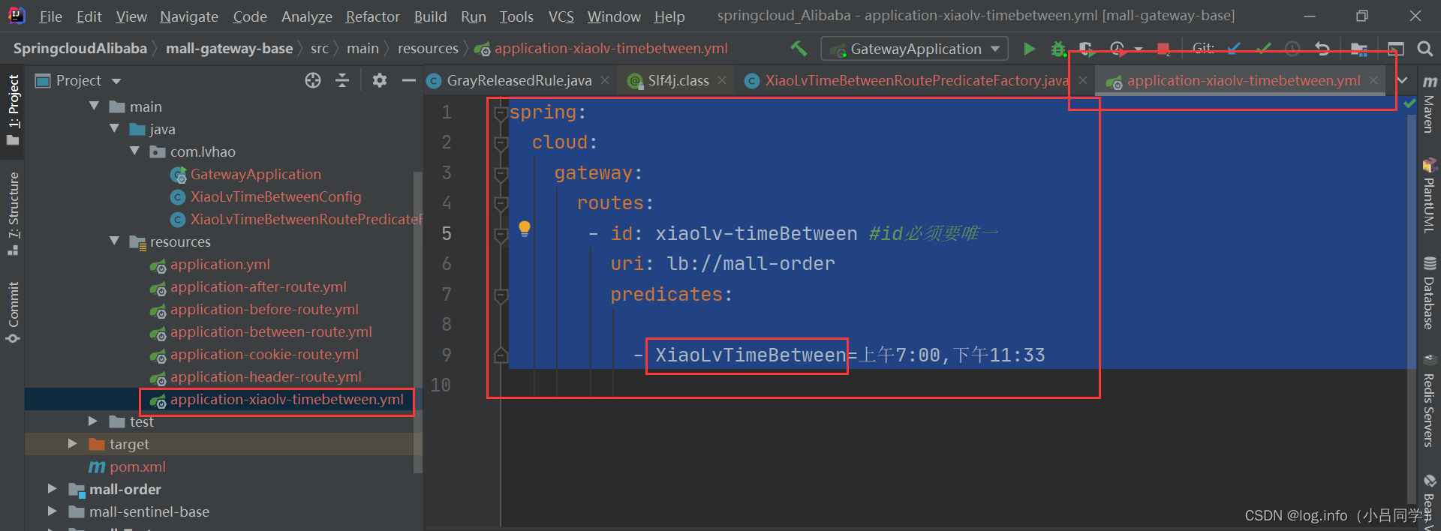Open Project panel settings gear

pyautogui.click(x=380, y=80)
